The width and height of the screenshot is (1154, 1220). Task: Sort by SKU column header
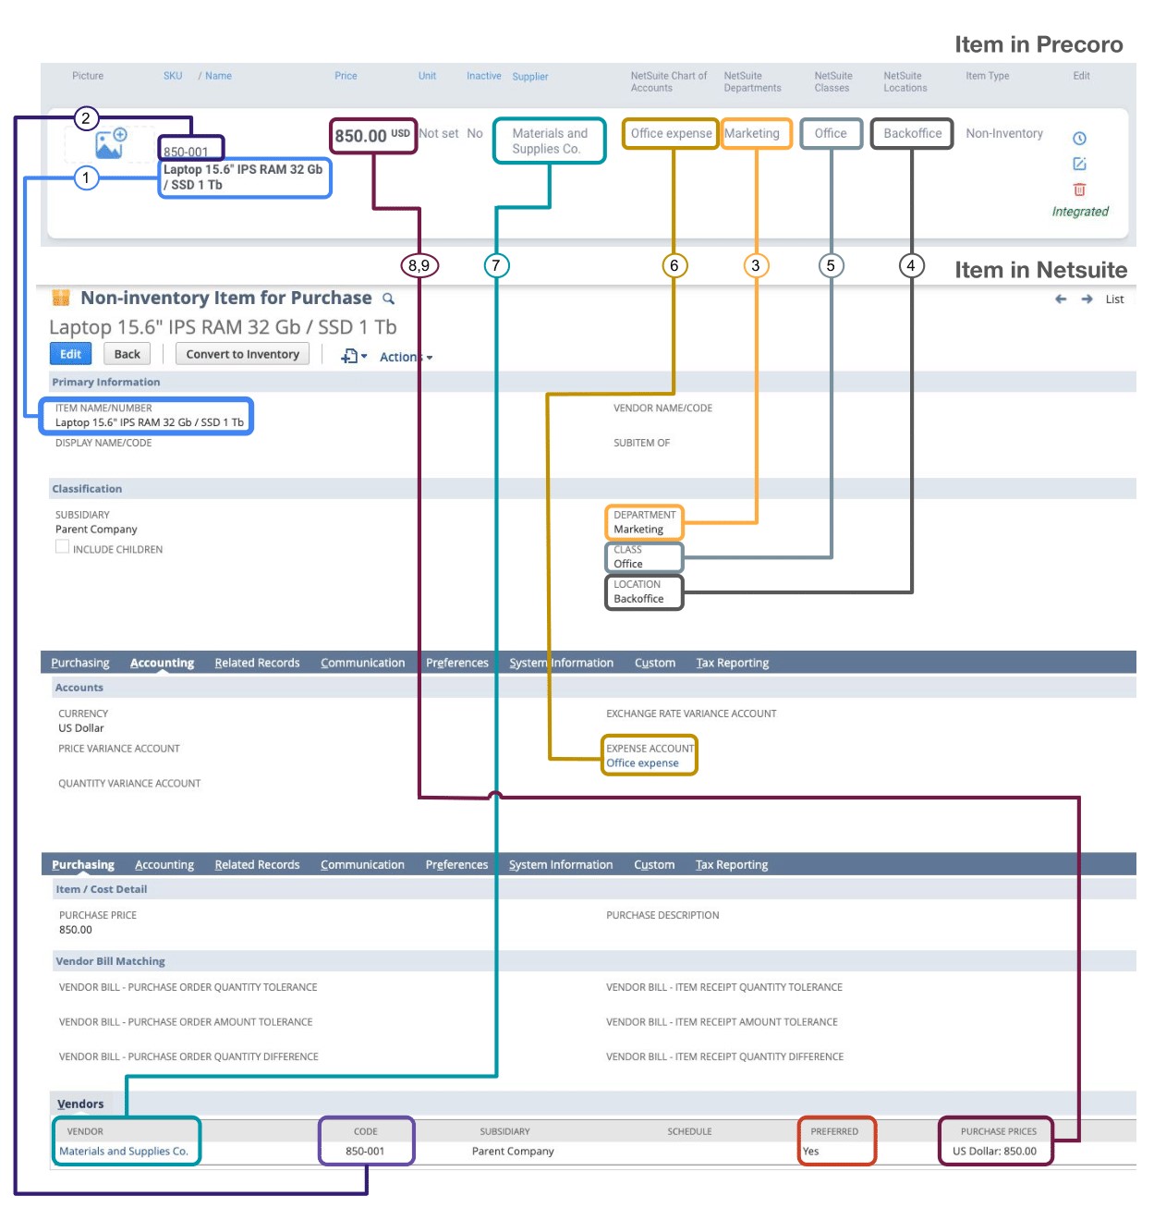coord(173,76)
